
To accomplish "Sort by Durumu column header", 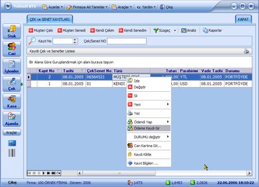I will tap(238, 71).
